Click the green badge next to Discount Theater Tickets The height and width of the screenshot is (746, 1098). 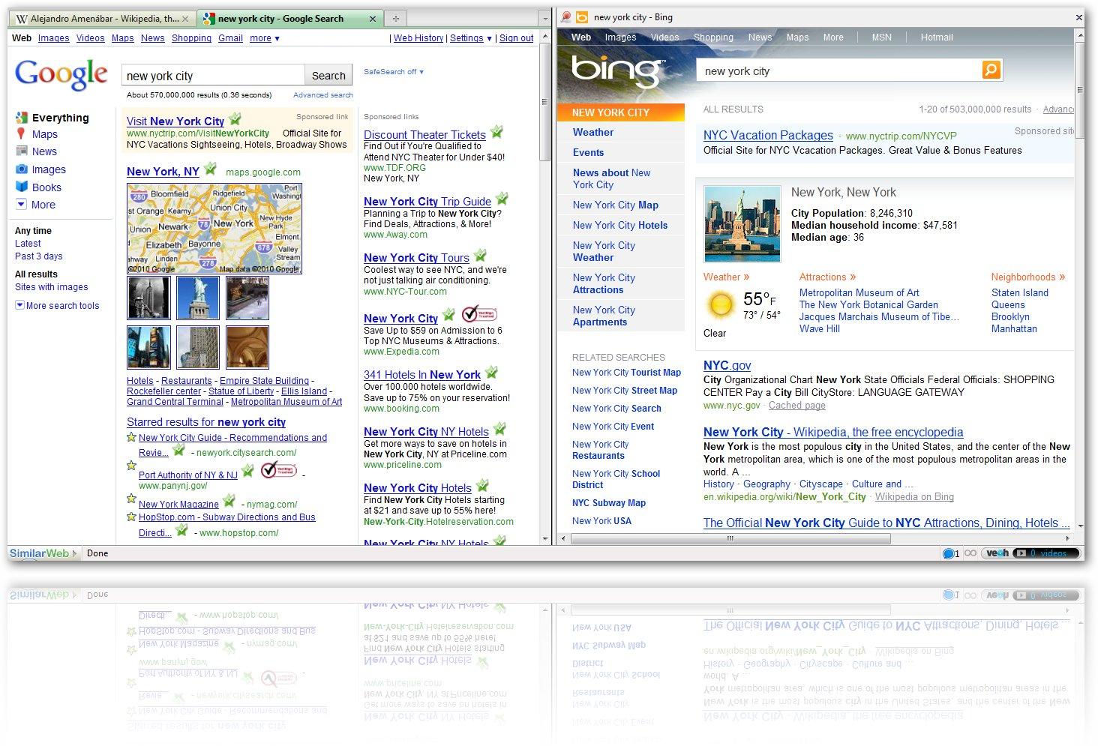(x=496, y=133)
